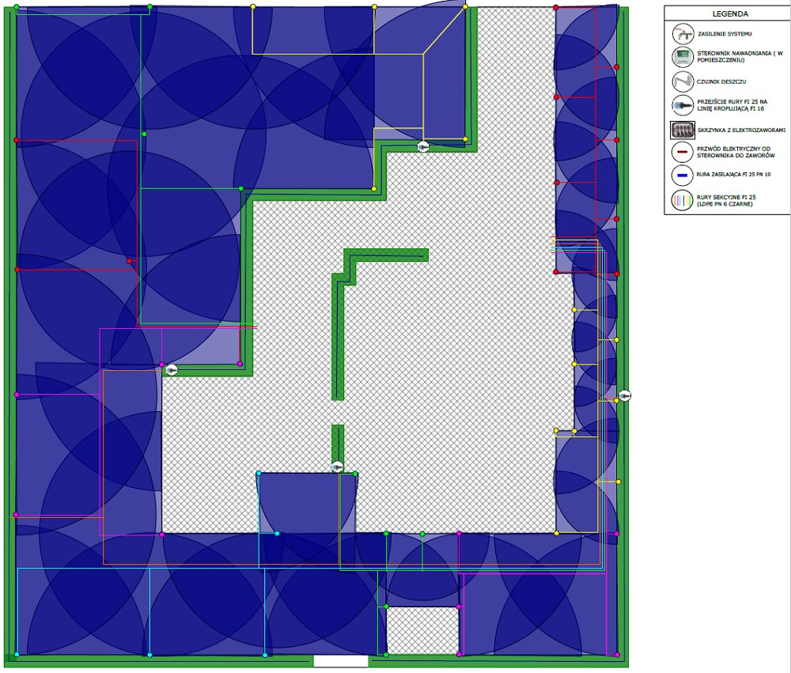This screenshot has width=791, height=673.
Task: Select the small hatched rectangle near the bottom fence
Action: pyautogui.click(x=422, y=630)
